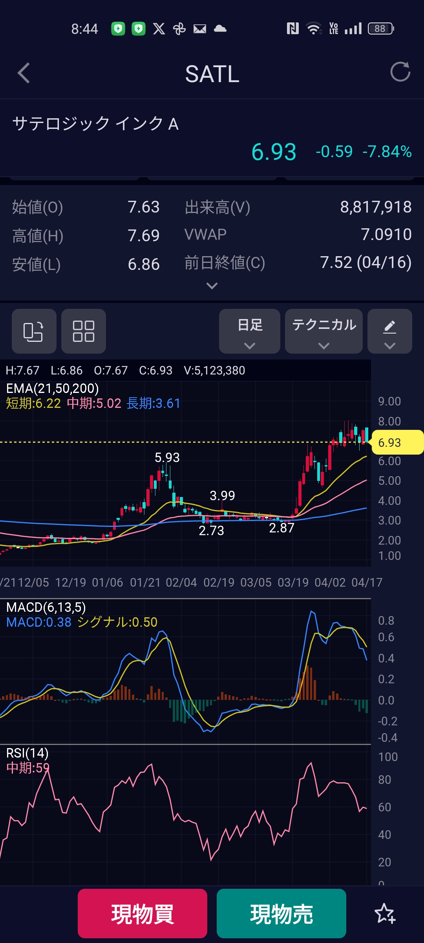424x943 pixels.
Task: Select the MACD(6,13,5) indicator label
Action: click(x=46, y=607)
